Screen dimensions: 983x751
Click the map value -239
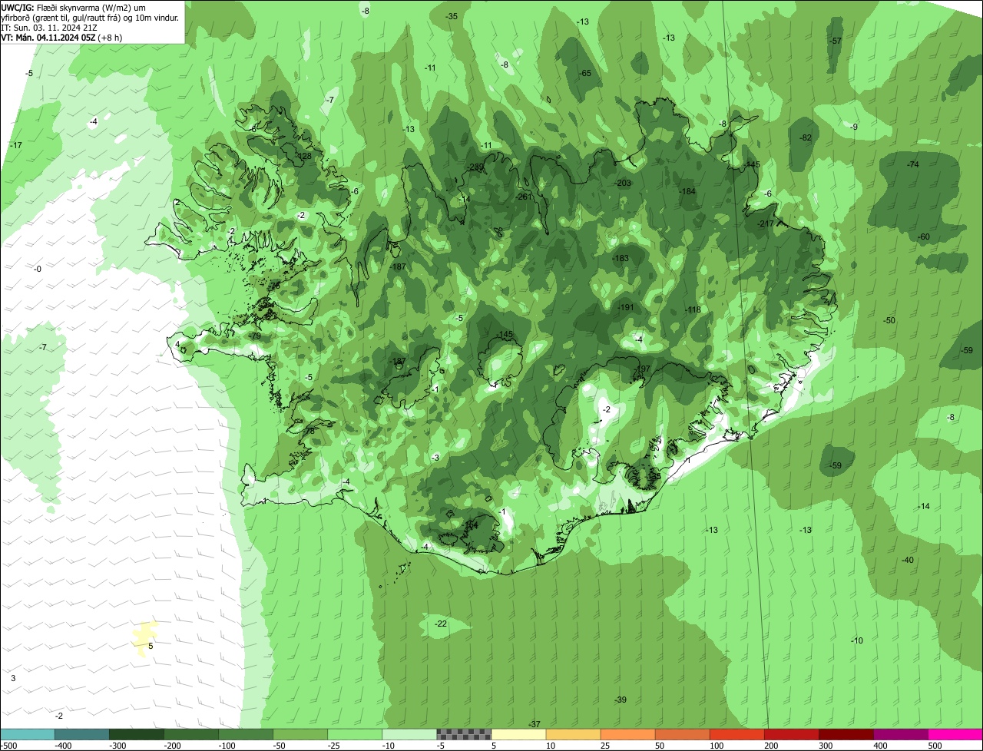pos(475,167)
